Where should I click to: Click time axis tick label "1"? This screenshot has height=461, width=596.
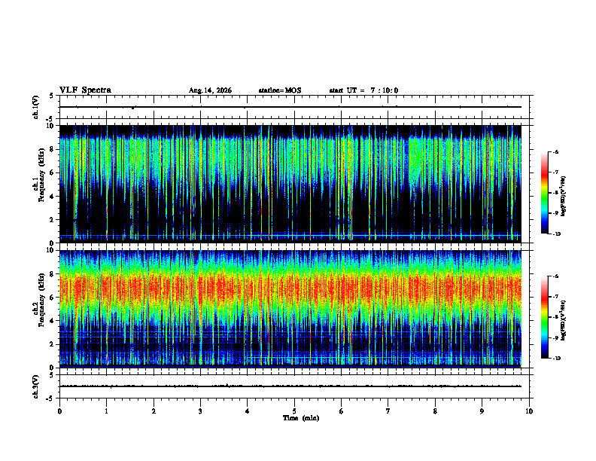coord(106,411)
